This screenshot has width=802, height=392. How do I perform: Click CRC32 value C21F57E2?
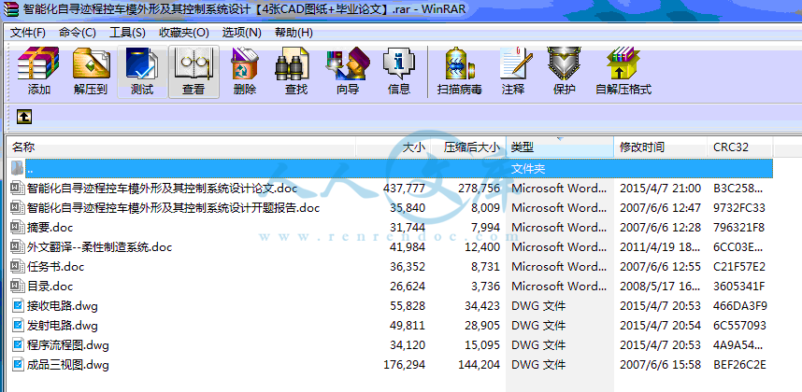coord(739,267)
